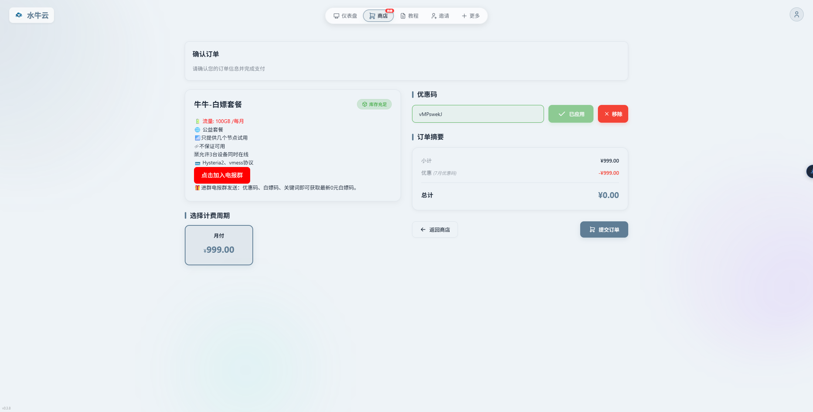This screenshot has width=813, height=412.
Task: Remove the coupon with 移除 button
Action: [x=613, y=114]
